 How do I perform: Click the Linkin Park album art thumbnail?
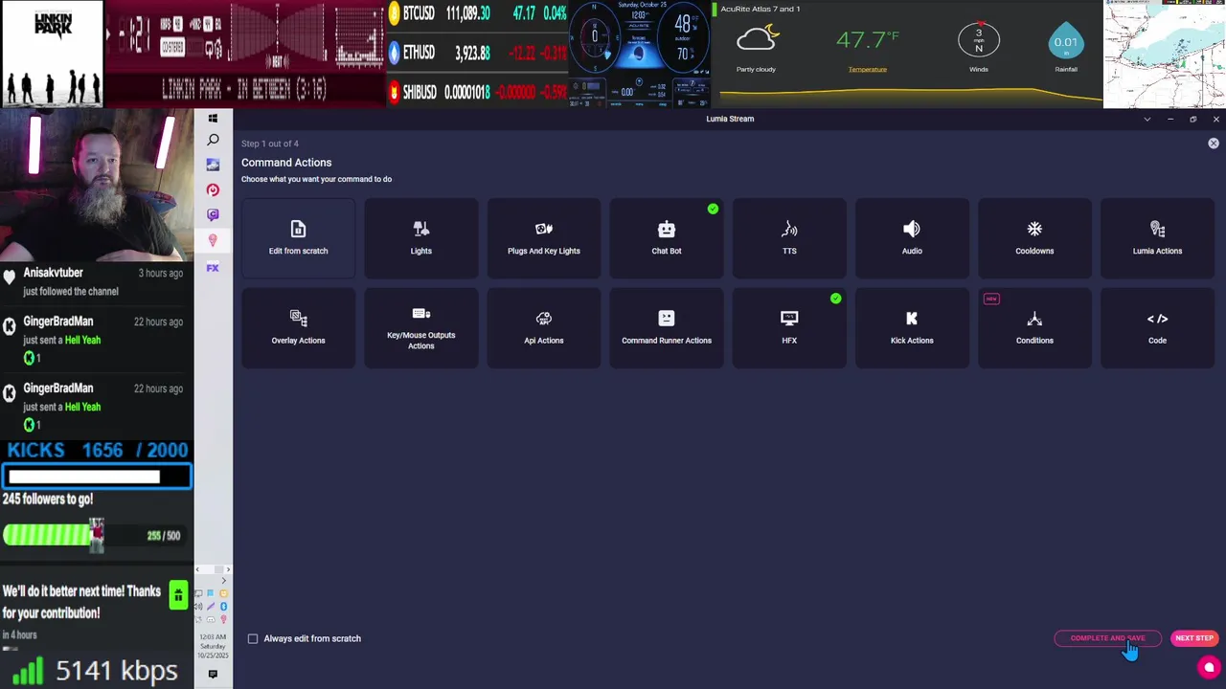coord(52,54)
